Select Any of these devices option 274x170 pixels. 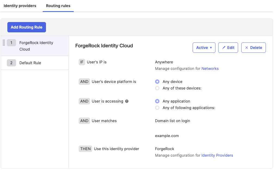click(157, 88)
